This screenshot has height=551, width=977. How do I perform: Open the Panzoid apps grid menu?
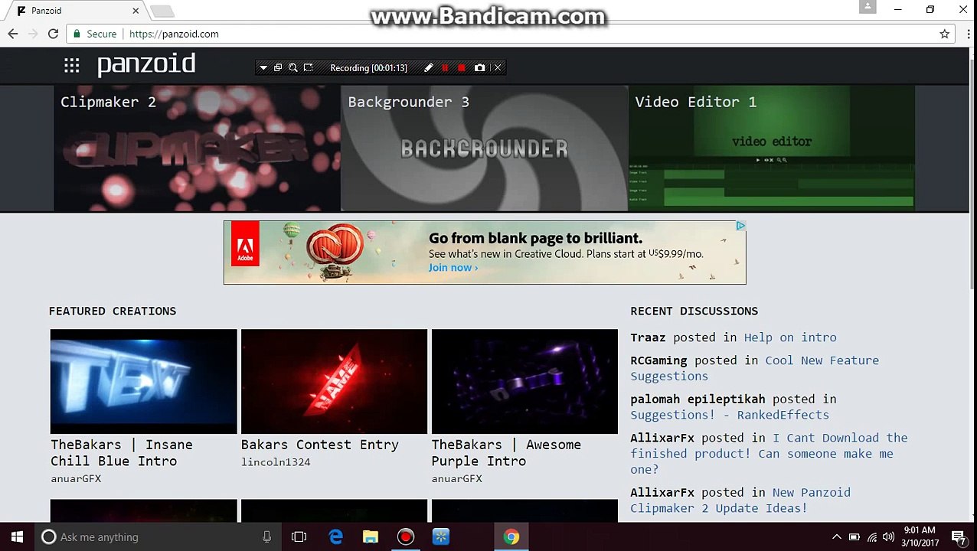point(72,66)
